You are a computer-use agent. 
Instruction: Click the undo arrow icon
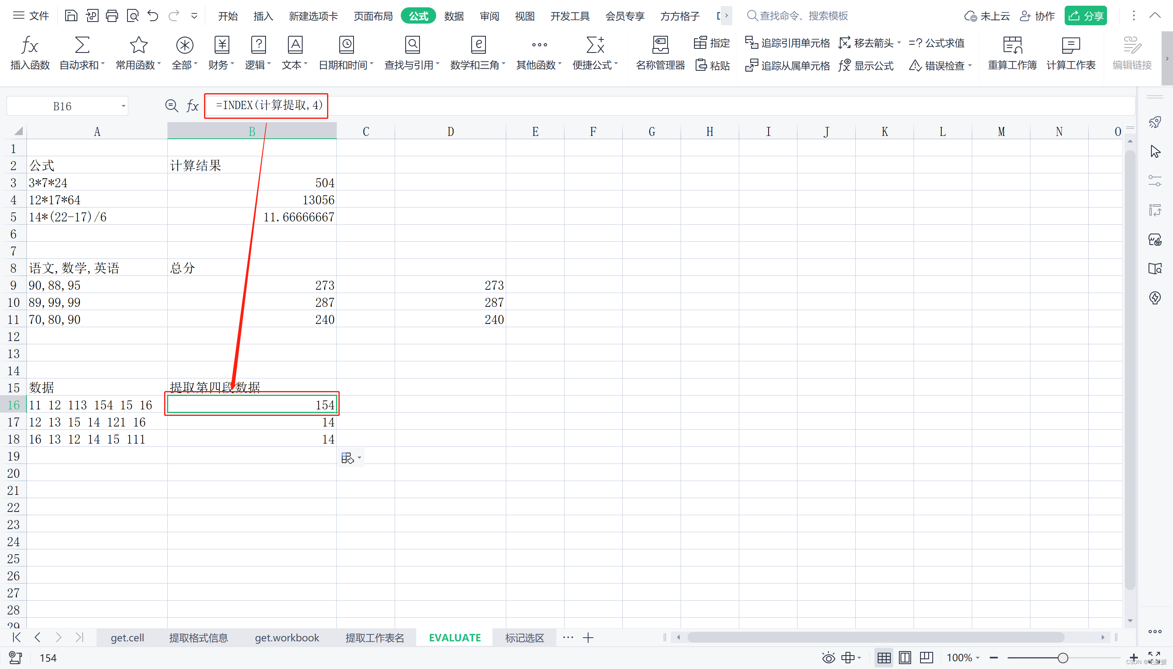(153, 16)
